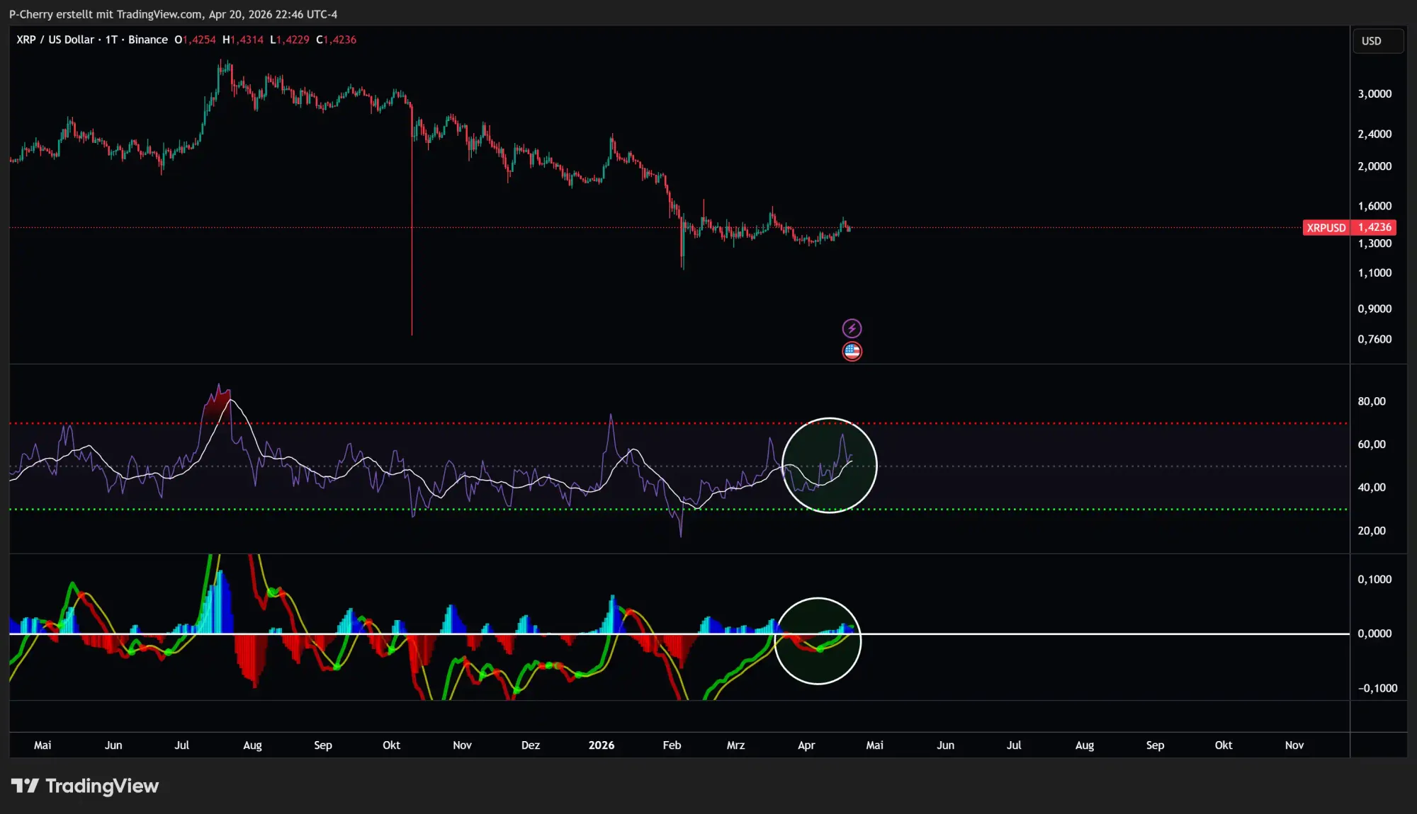
Task: Click the O1,4254 open value in header
Action: tap(194, 40)
